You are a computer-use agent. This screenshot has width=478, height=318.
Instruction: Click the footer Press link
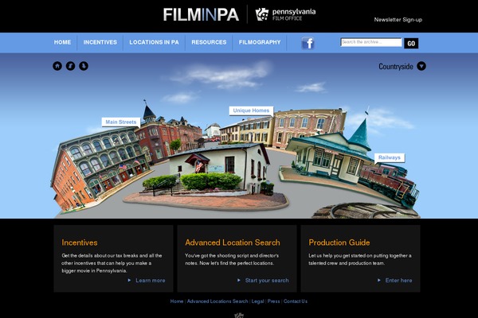pos(273,301)
